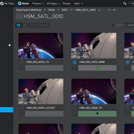The image size is (134, 134).
Task: Click the magnifier search icon
Action: 125,3
